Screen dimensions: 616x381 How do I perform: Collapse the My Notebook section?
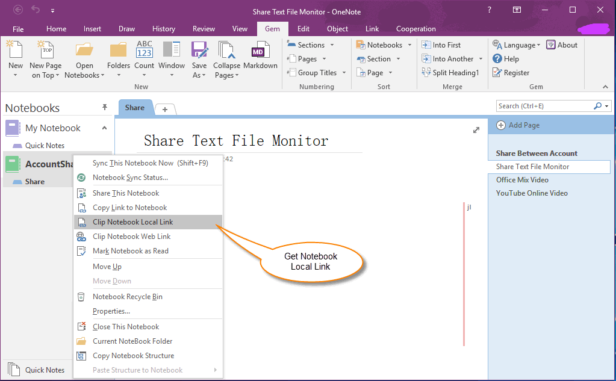point(104,128)
